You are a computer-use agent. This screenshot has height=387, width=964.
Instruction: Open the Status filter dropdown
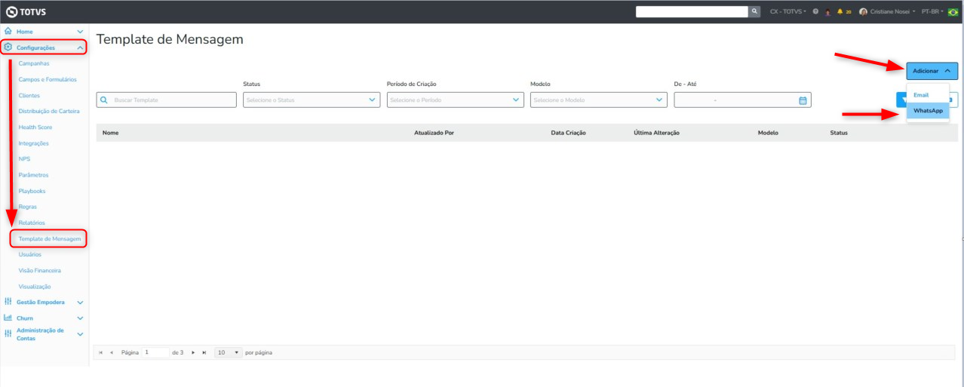(312, 100)
